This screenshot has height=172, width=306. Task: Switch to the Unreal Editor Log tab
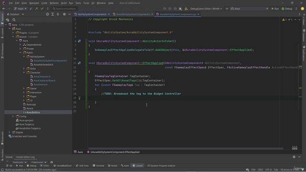tap(25, 157)
